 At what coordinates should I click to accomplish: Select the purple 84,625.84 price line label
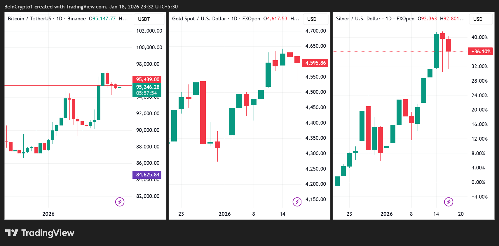tap(147, 175)
